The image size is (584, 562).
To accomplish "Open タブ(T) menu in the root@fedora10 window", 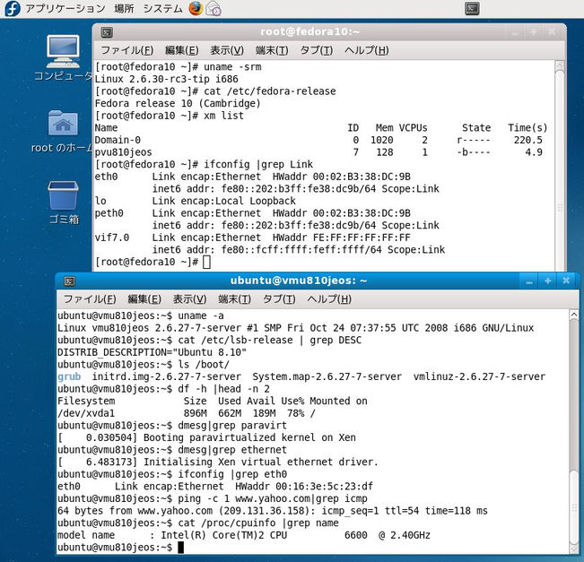I will 317,50.
